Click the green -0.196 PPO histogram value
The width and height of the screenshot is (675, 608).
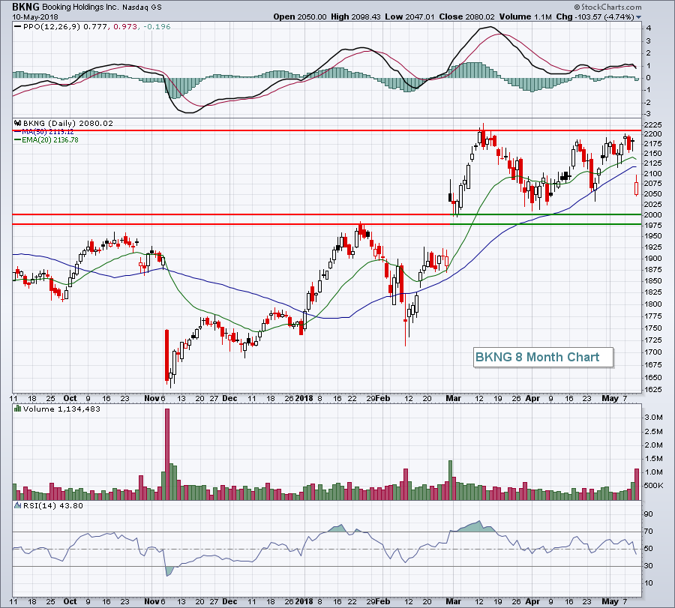coord(157,27)
